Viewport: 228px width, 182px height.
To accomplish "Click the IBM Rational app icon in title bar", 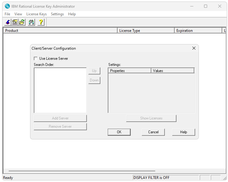I will (x=7, y=6).
